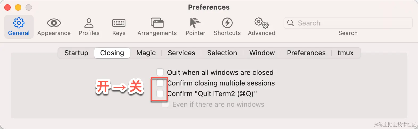
Task: Open Arrangements window icon
Action: 157,23
